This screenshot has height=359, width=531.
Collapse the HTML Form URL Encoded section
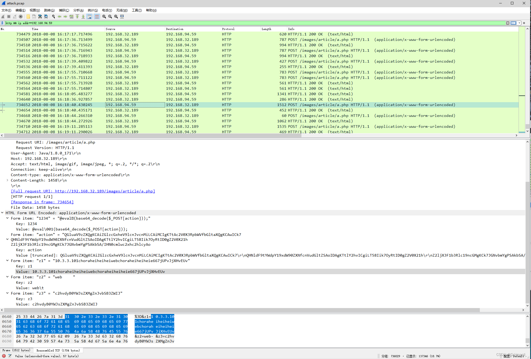tap(2, 213)
